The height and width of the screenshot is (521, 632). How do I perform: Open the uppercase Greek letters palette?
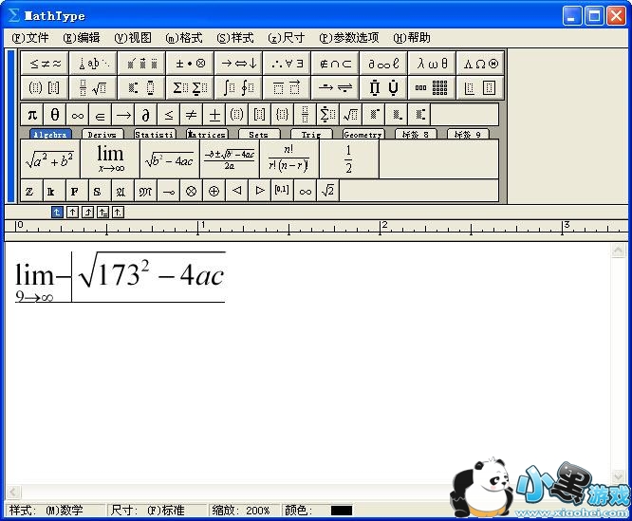point(480,64)
